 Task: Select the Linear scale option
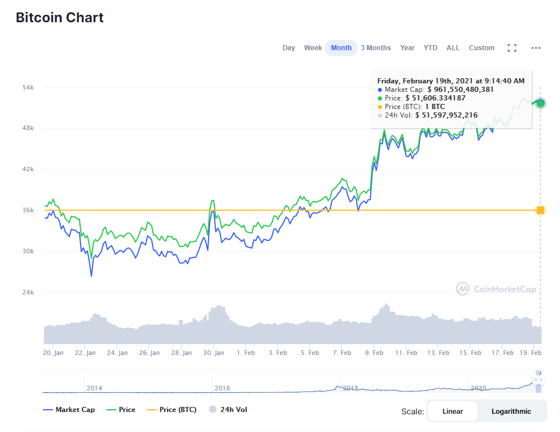coord(453,411)
